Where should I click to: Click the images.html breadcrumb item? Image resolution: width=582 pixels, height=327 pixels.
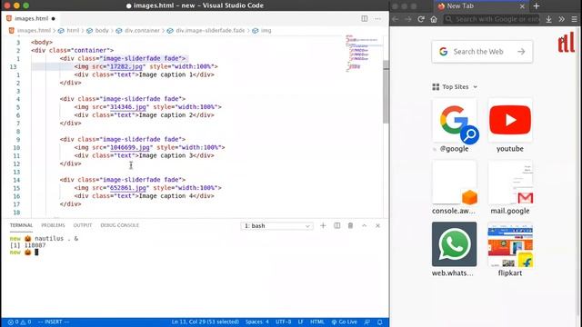[x=34, y=30]
